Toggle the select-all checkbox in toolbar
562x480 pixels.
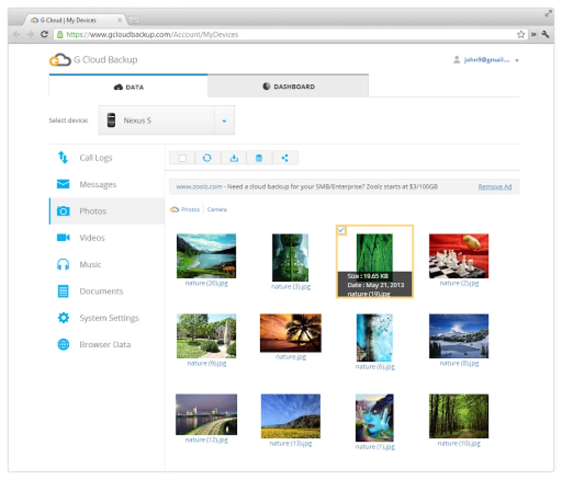pyautogui.click(x=183, y=158)
